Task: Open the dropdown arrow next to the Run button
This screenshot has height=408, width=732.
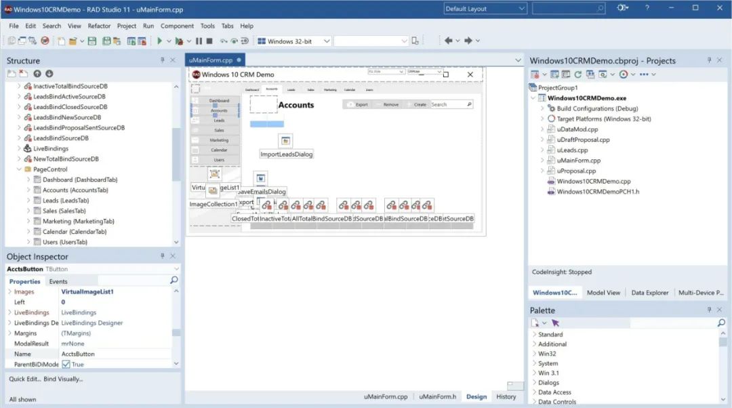Action: pos(169,41)
